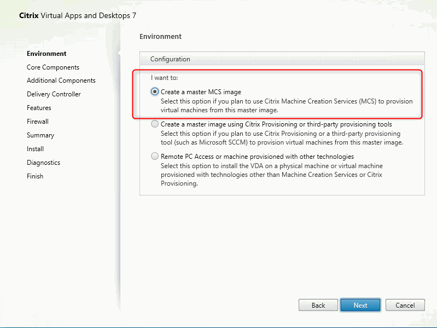Go to Features step
The image size is (437, 328).
point(39,108)
